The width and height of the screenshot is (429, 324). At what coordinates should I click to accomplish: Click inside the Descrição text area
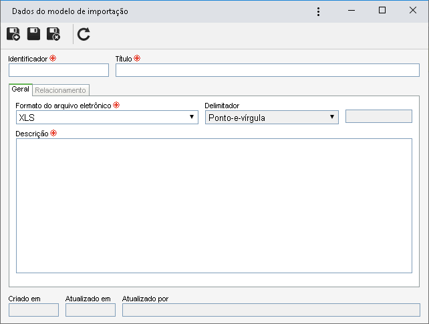[x=214, y=206]
